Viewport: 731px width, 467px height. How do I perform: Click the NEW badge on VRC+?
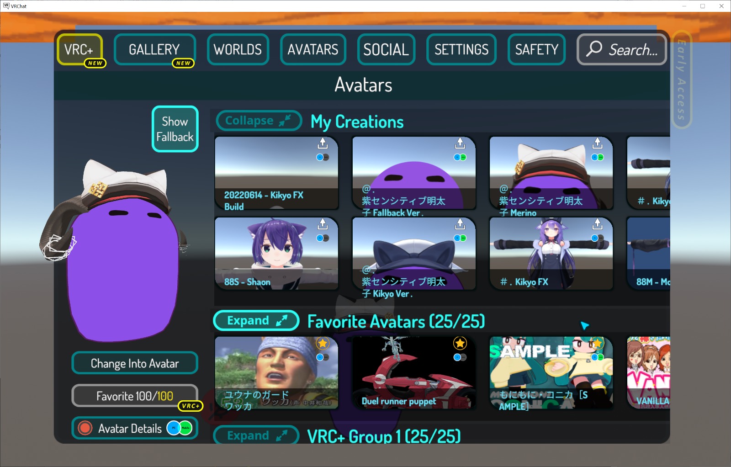[x=95, y=63]
